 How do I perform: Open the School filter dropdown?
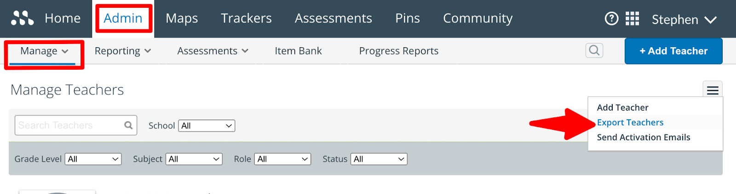point(207,126)
